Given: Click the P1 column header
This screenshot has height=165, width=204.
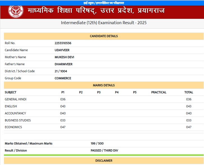Looking at the screenshot, I should (63, 92).
